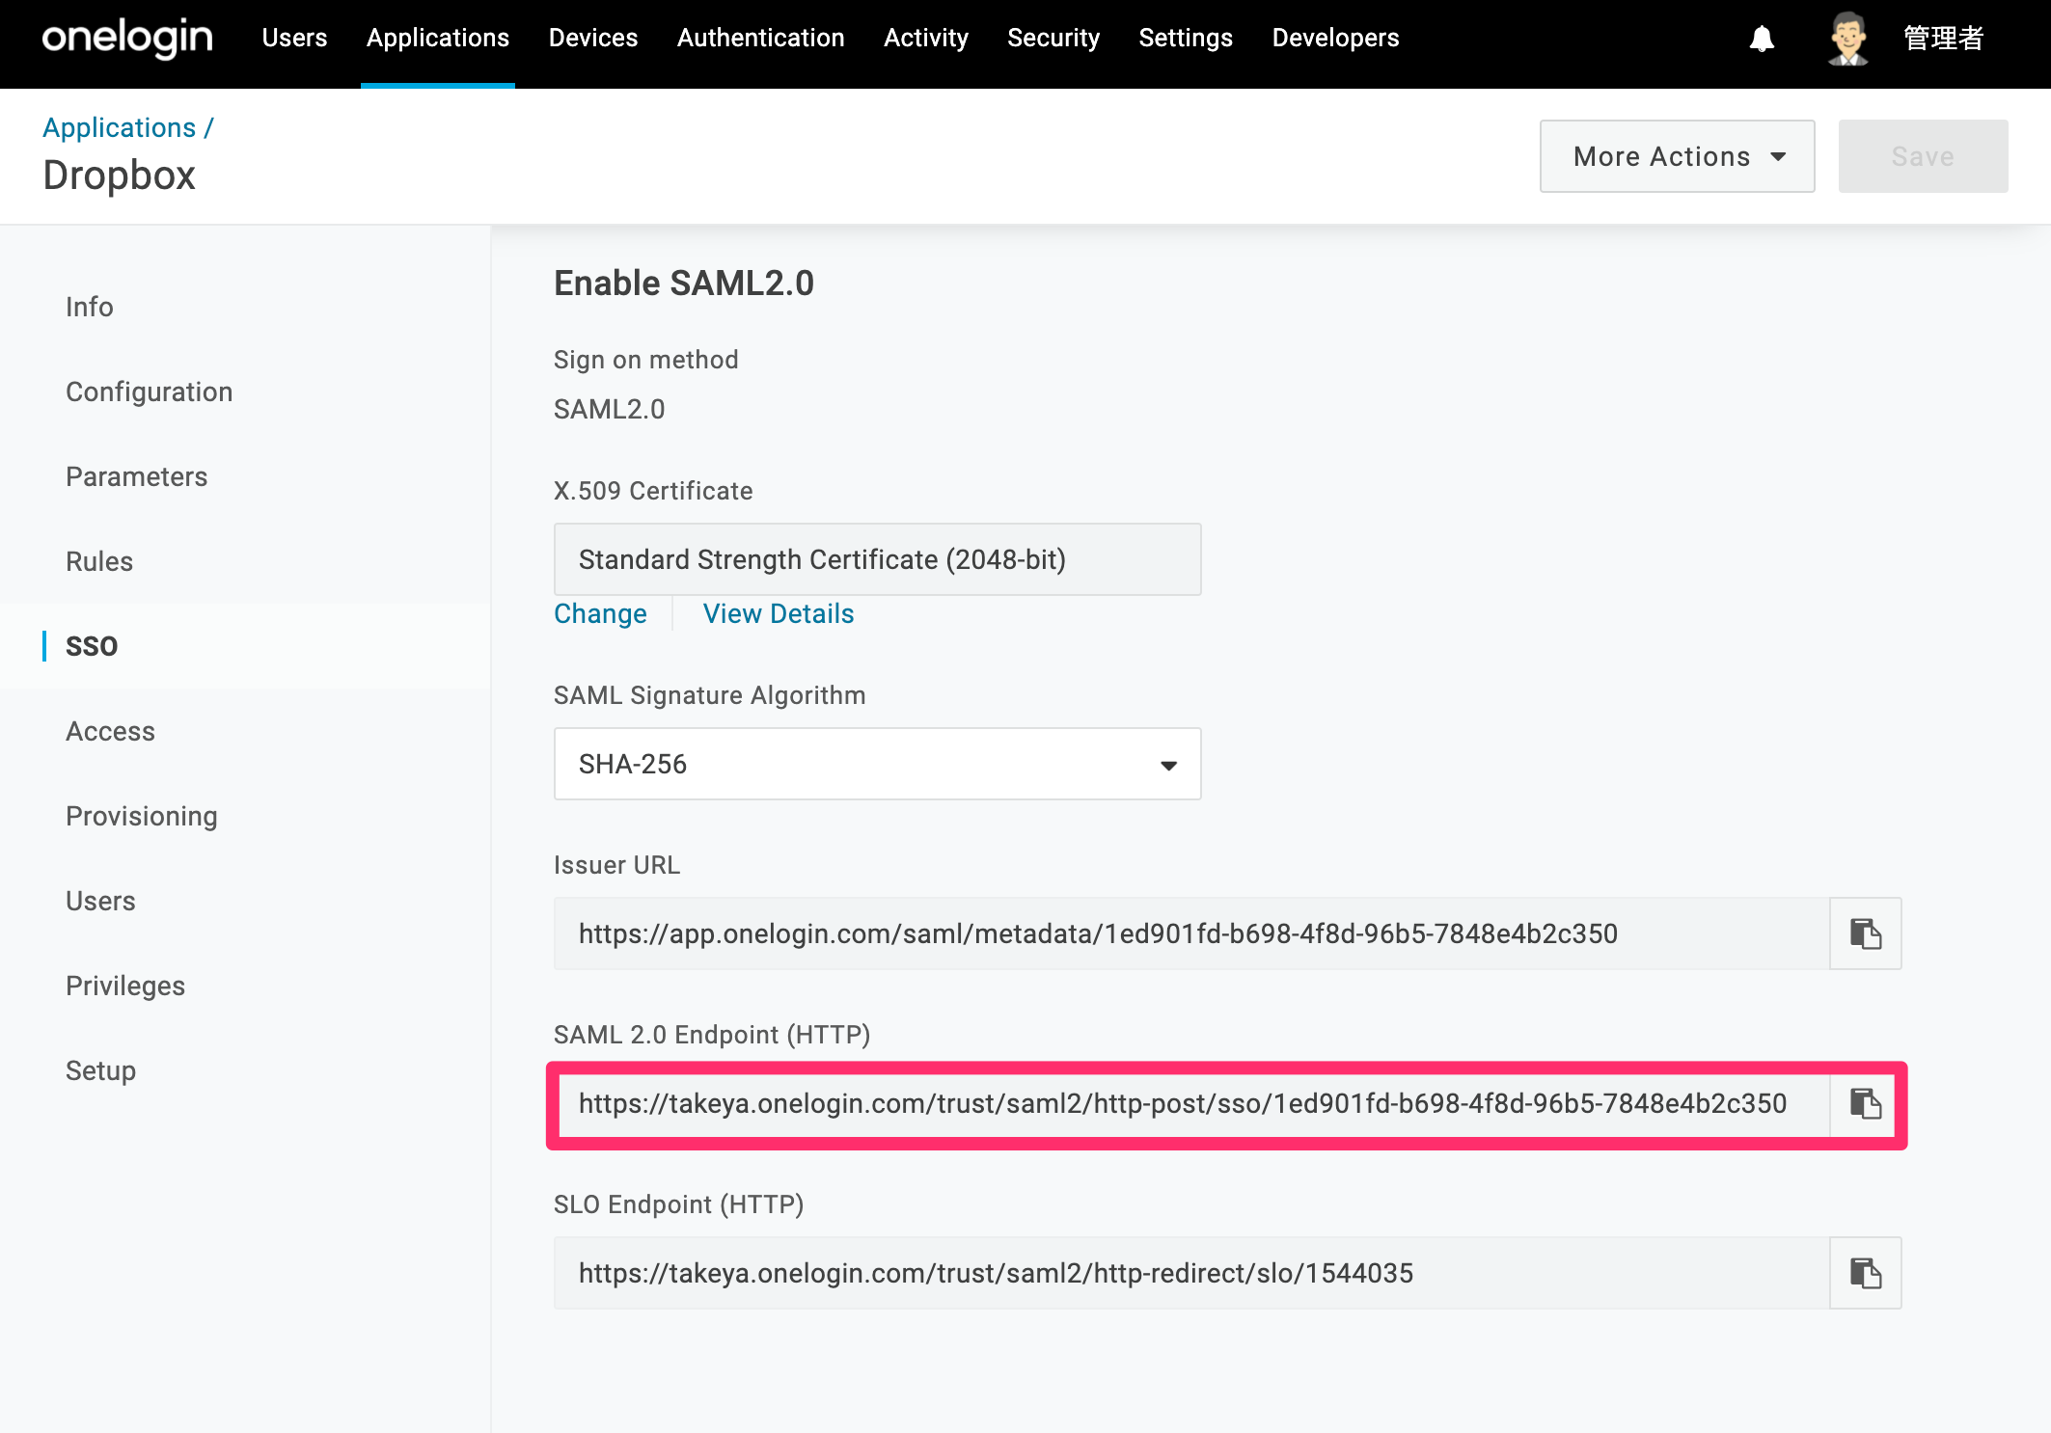Open the Users top menu
Viewport: 2051px width, 1433px height.
point(294,39)
